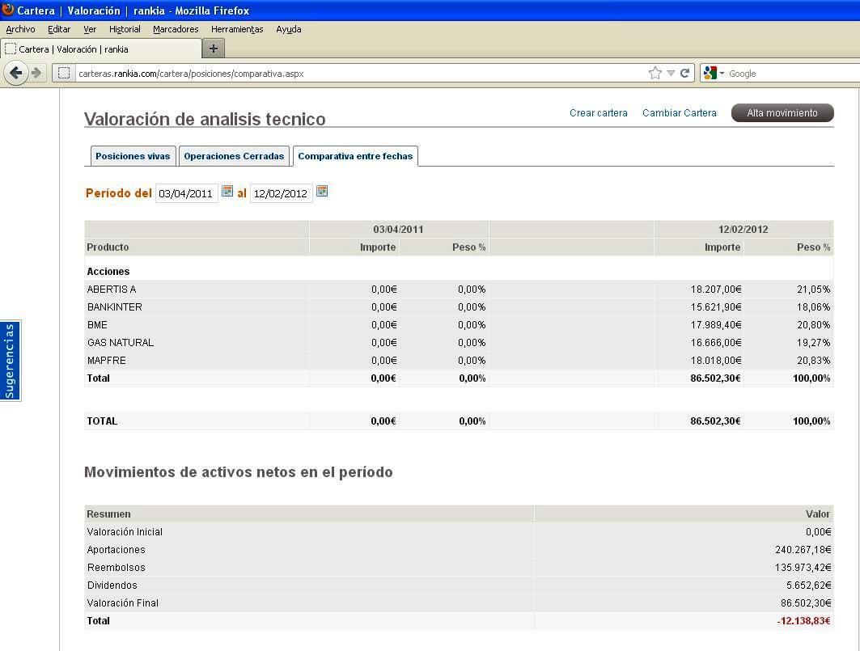The height and width of the screenshot is (651, 860).
Task: Switch to the Posiciones vivas tab
Action: [133, 156]
